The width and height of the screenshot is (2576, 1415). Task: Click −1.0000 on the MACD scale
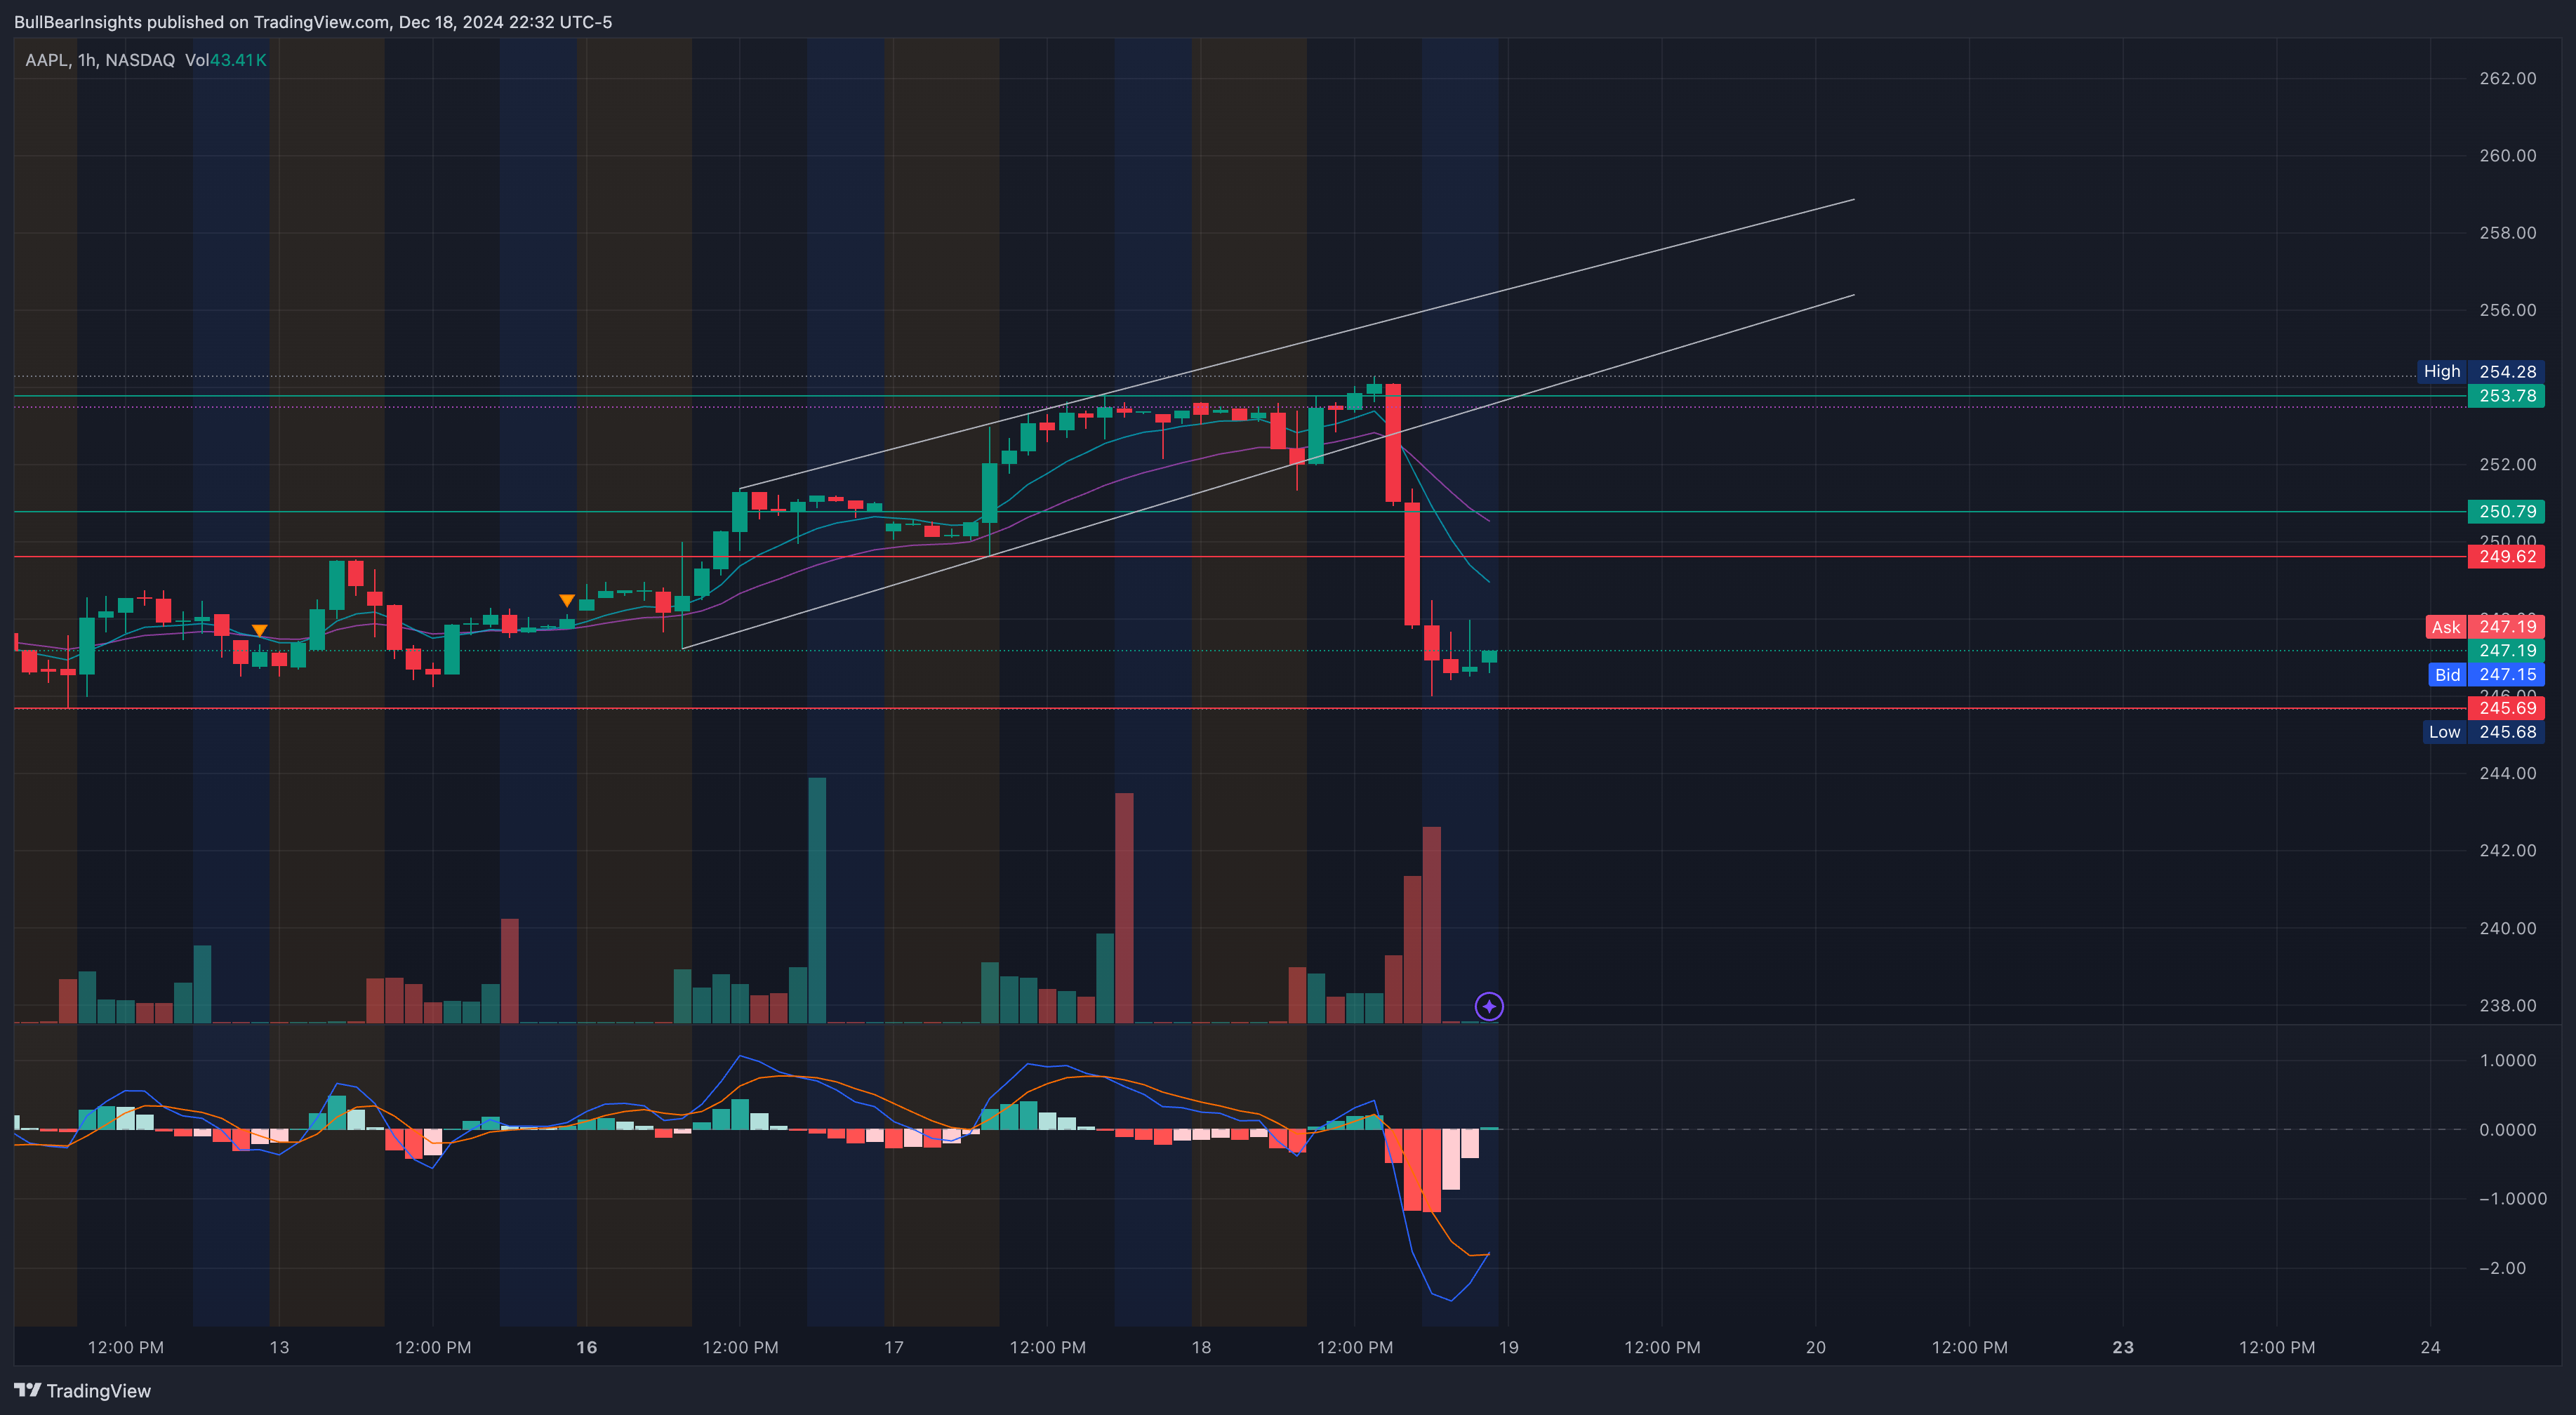tap(2512, 1199)
